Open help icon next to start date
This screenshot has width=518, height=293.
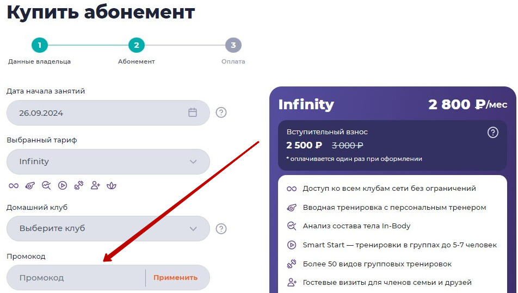(x=221, y=113)
